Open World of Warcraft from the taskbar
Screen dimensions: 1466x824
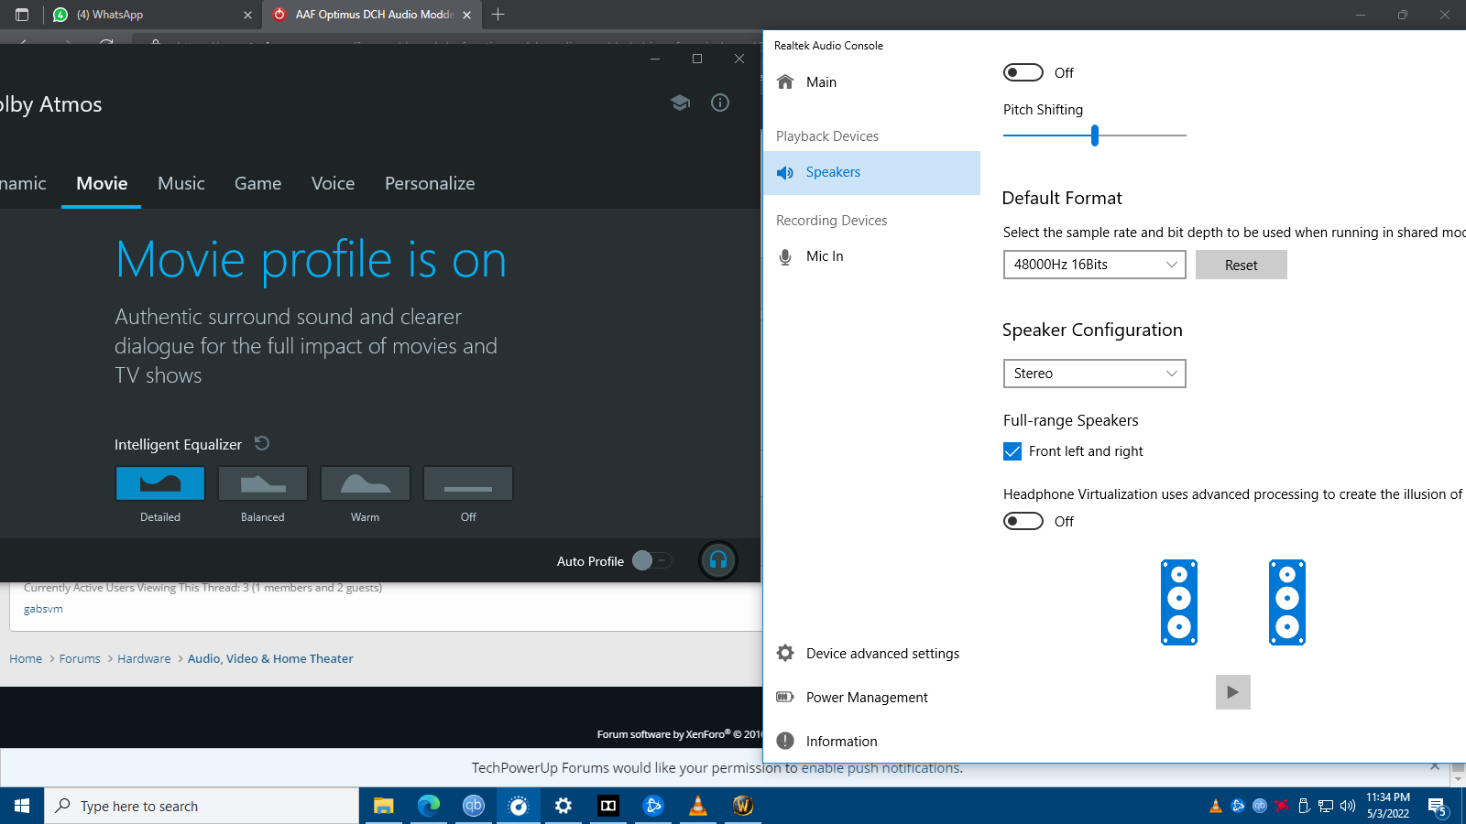point(743,806)
